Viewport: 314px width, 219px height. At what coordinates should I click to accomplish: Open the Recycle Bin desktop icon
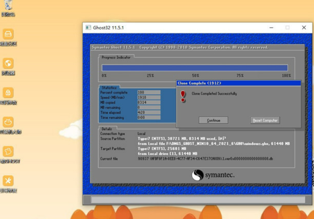point(8,6)
